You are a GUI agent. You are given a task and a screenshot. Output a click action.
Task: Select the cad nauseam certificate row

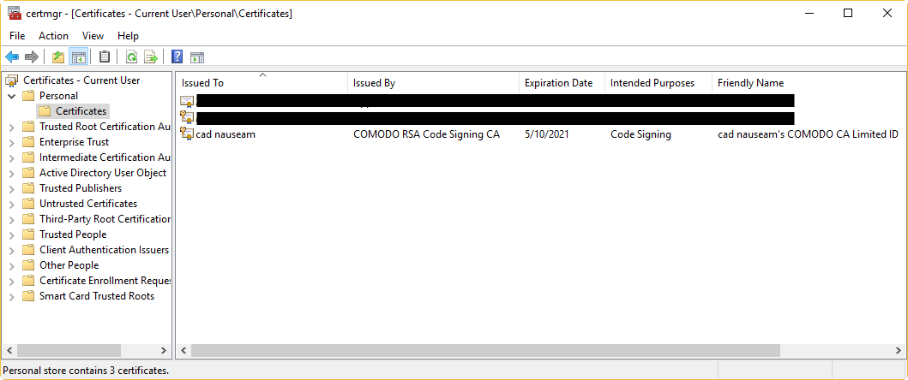tap(540, 134)
